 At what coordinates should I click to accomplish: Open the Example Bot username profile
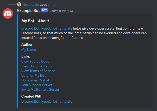coord(28,11)
